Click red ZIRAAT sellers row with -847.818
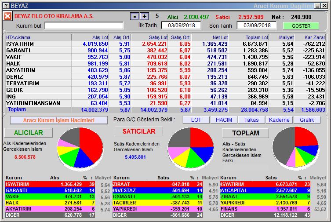The width and height of the screenshot is (331, 222). [x=158, y=184]
